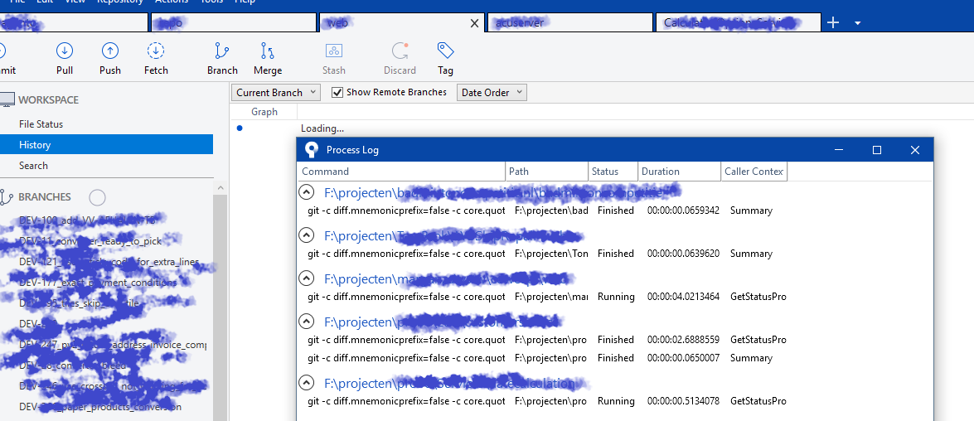Click the WORKSPACE section header
The width and height of the screenshot is (974, 421).
[x=48, y=99]
